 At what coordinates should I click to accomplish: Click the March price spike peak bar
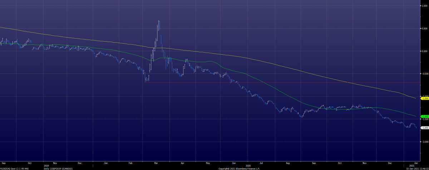(159, 25)
